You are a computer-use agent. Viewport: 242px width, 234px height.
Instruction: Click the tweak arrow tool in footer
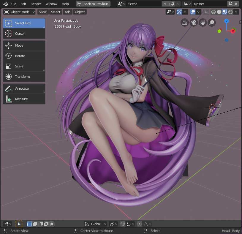coord(19,224)
